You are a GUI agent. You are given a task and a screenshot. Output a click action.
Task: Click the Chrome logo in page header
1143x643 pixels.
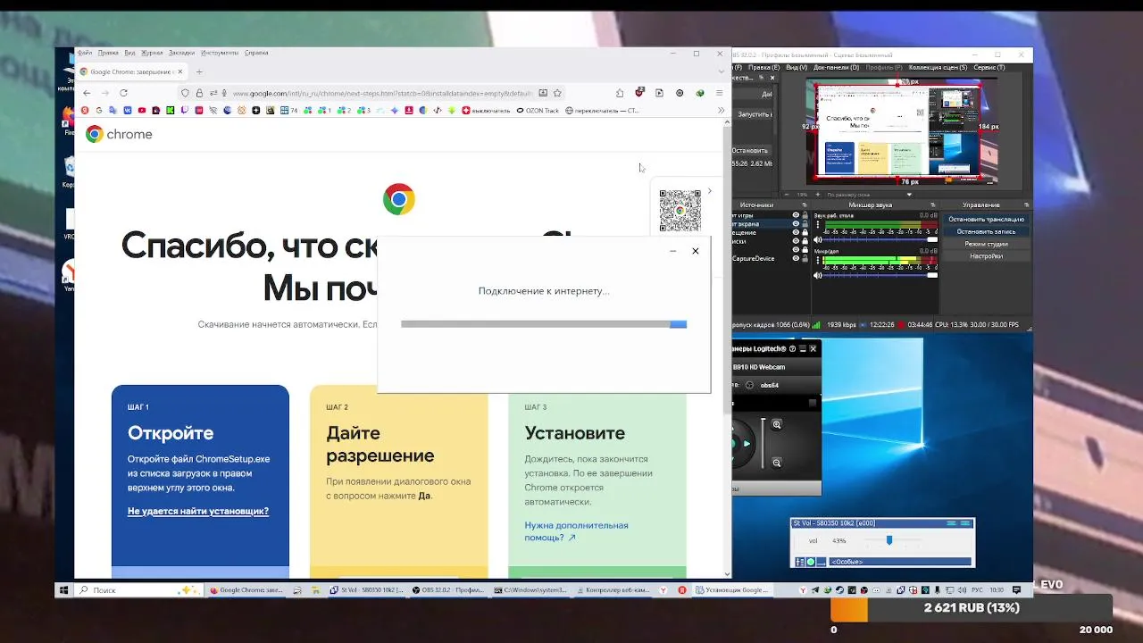pos(119,134)
